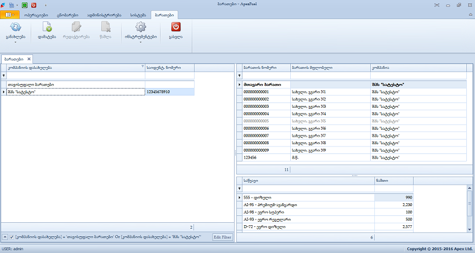
Task: Select card number 00000000004
Action: [x=266, y=114]
